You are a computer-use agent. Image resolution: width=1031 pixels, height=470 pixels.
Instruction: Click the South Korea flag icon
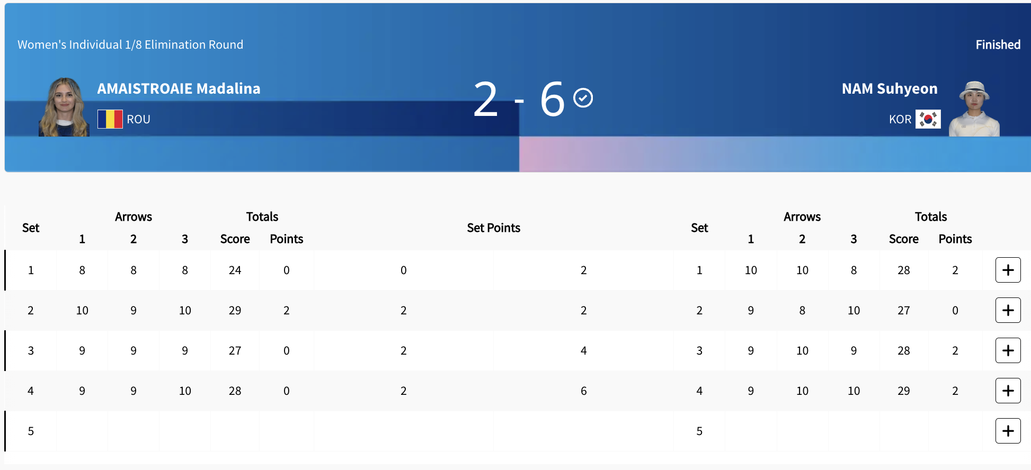pyautogui.click(x=928, y=119)
